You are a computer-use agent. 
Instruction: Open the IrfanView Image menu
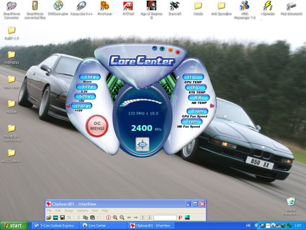click(x=69, y=211)
